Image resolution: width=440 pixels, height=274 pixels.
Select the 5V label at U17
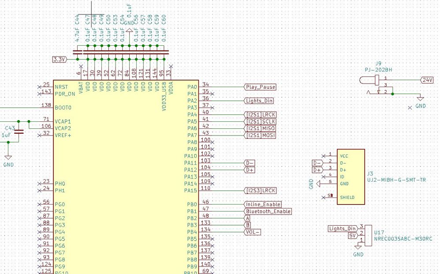pos(353,236)
